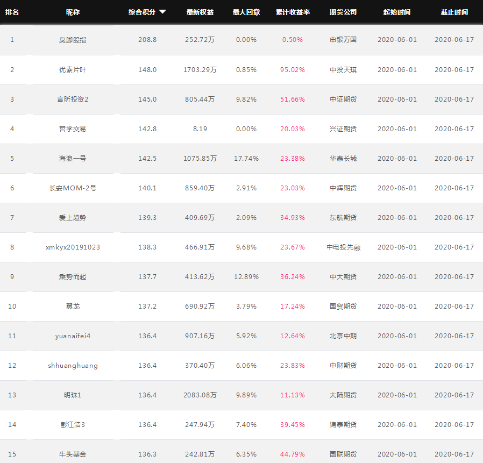The height and width of the screenshot is (463, 483).
Task: Open nickname yuanaifei4
Action: (73, 336)
